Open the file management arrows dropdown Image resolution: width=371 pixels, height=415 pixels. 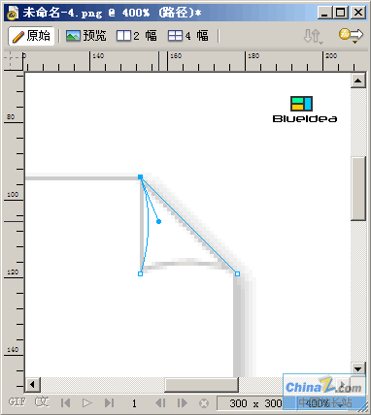click(x=313, y=36)
